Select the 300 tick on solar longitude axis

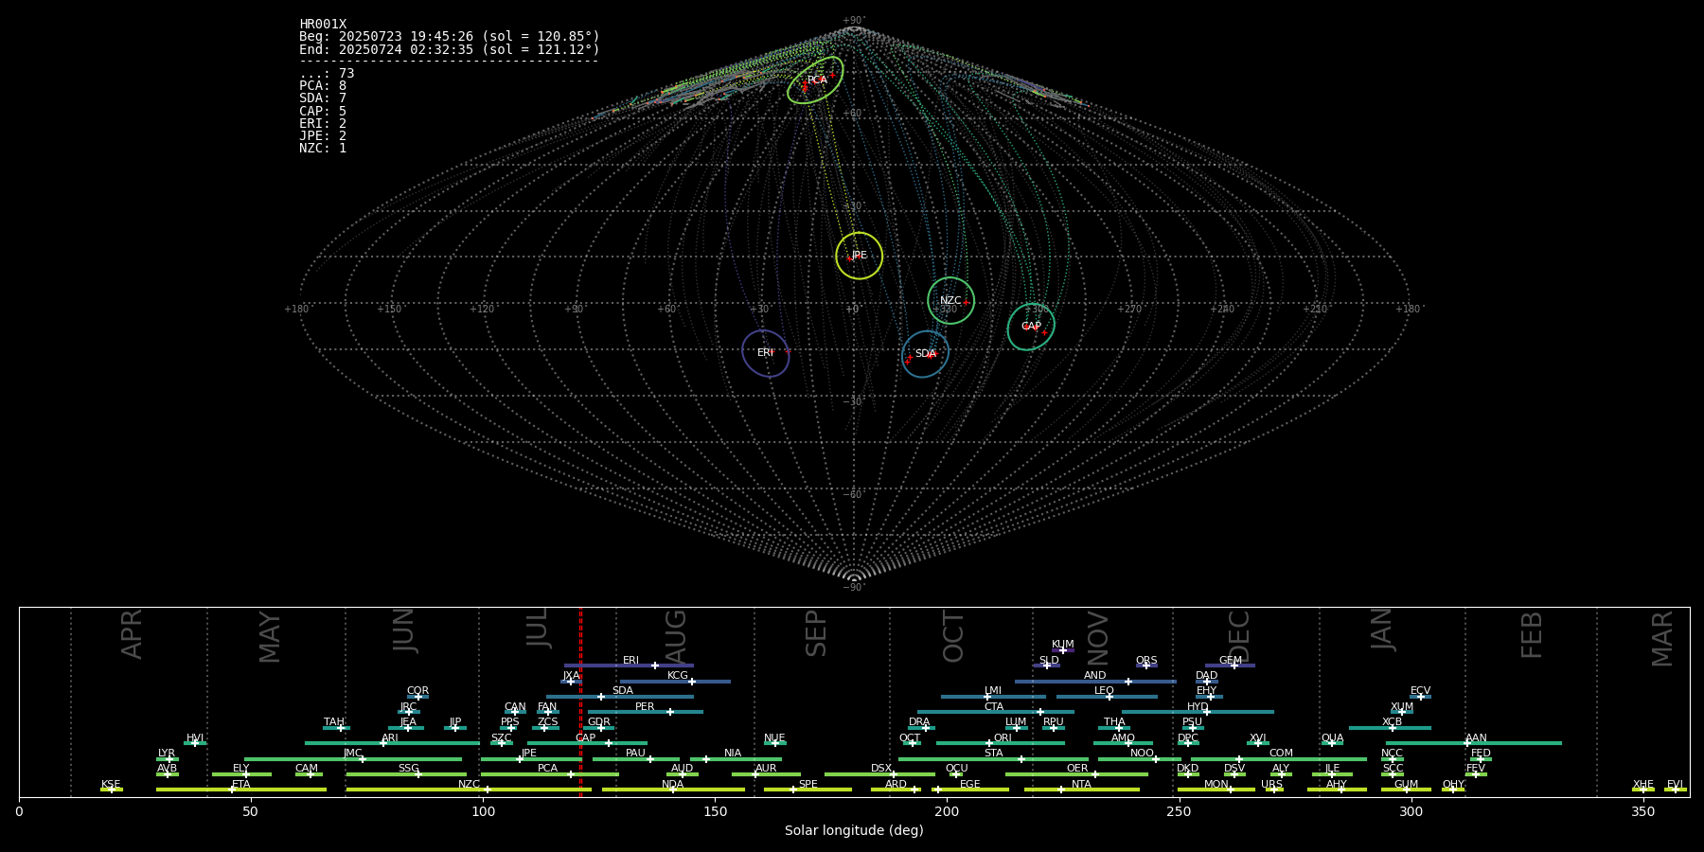click(1411, 811)
